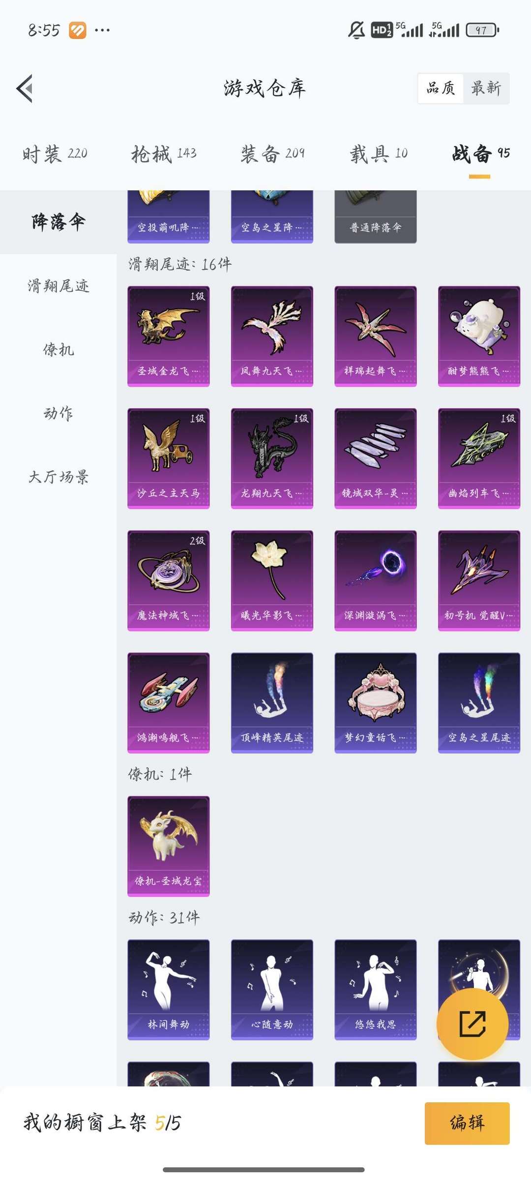
Task: Select 圣域金龙 golden dragon glide trail
Action: click(169, 336)
